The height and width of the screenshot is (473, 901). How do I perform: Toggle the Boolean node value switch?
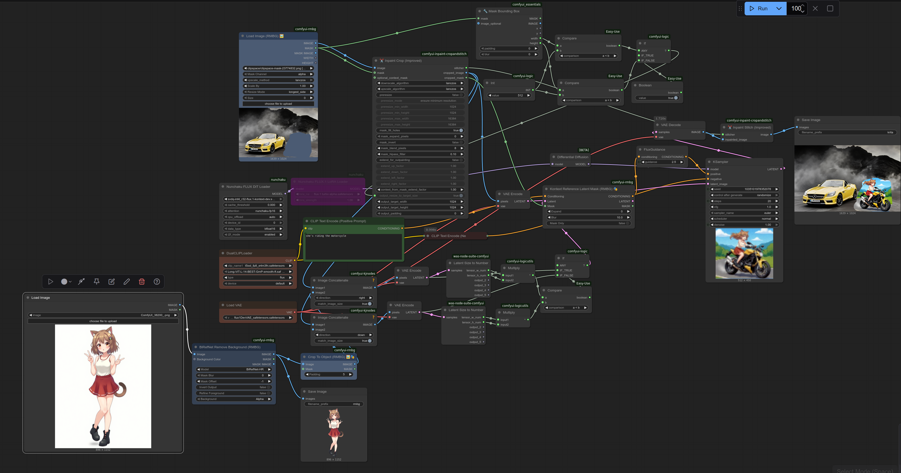click(675, 98)
